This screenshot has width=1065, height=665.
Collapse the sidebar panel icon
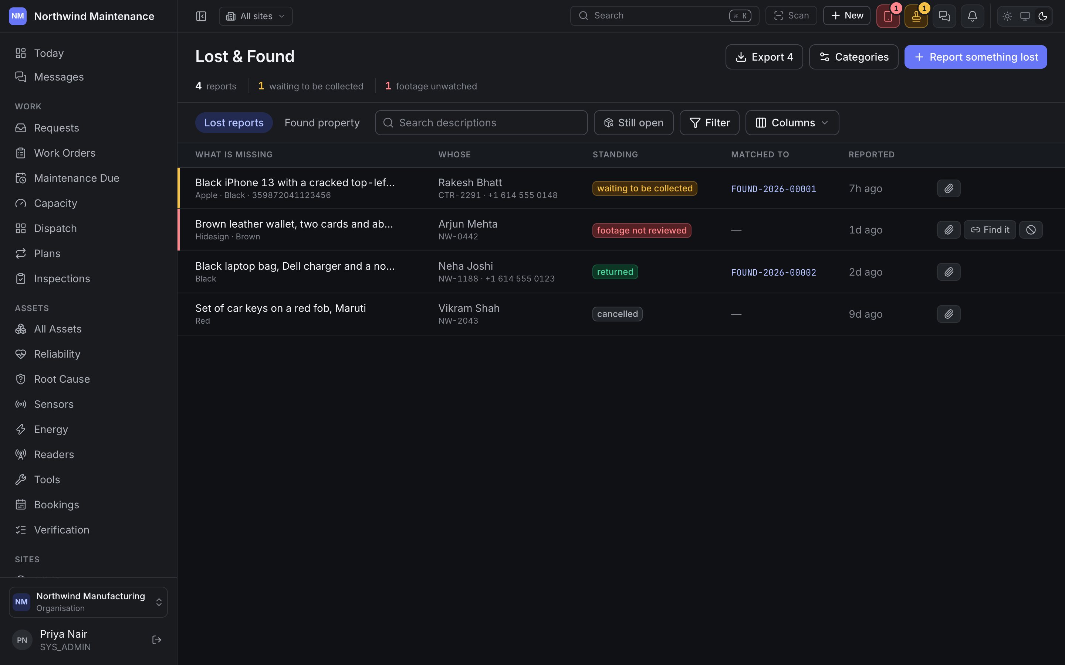(x=201, y=16)
